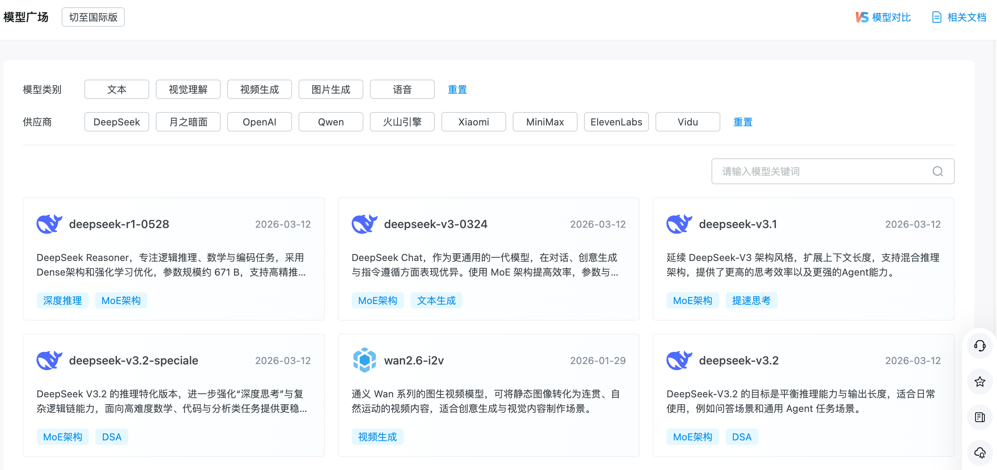The height and width of the screenshot is (470, 997).
Task: Click the document notes icon on right sidebar
Action: pos(980,417)
